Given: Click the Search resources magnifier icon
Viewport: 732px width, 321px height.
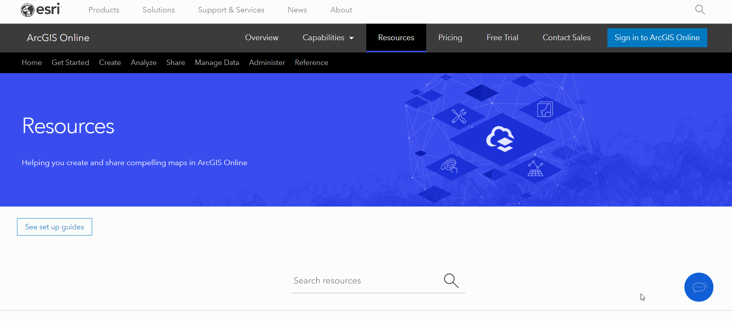Looking at the screenshot, I should coord(451,280).
